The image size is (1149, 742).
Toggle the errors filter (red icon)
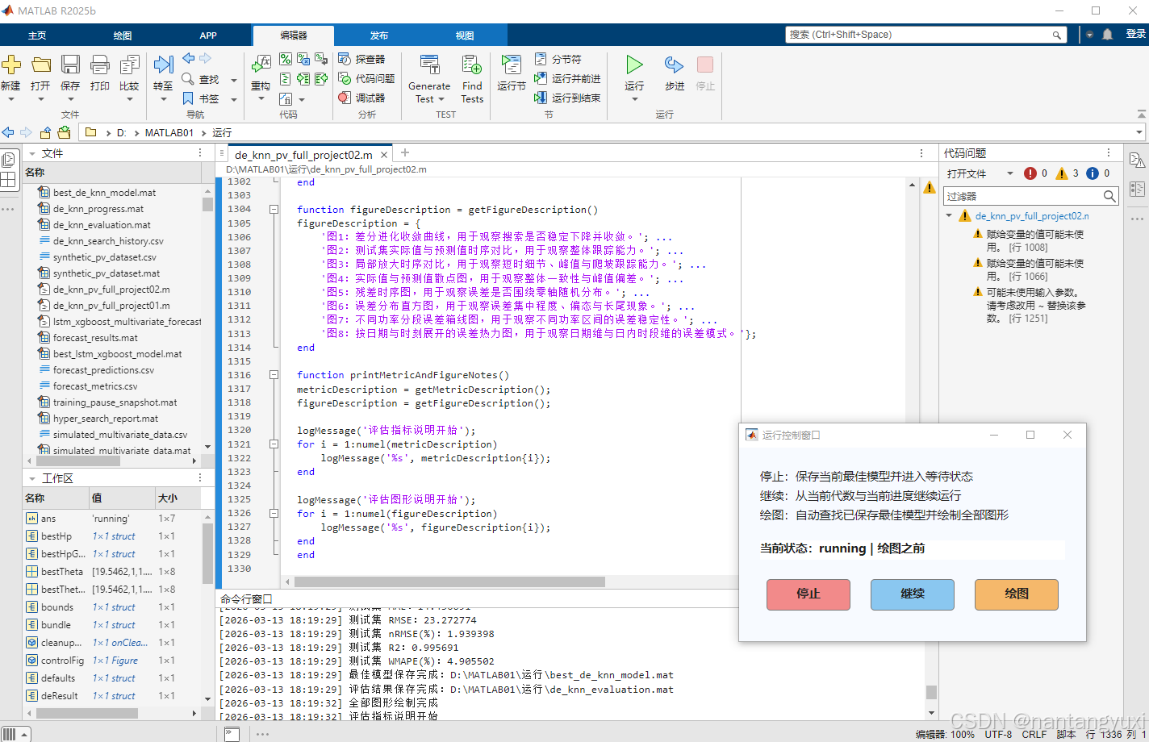tap(1030, 173)
